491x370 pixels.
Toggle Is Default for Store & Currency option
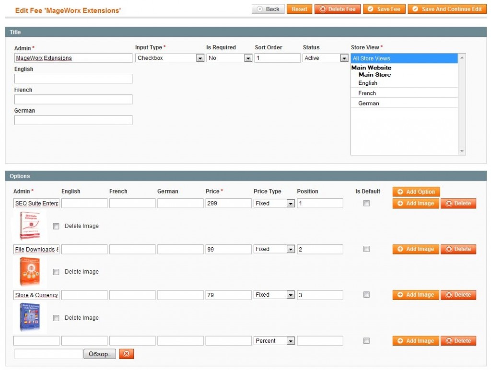366,295
